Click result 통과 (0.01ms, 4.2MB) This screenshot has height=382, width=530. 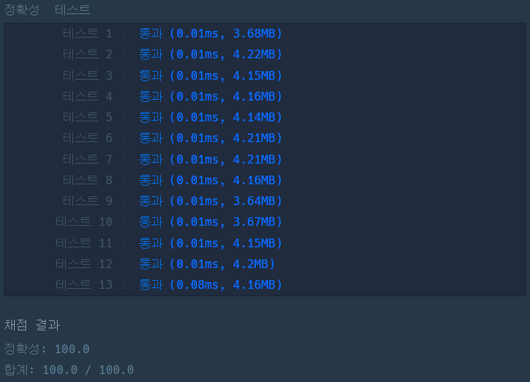click(x=207, y=264)
